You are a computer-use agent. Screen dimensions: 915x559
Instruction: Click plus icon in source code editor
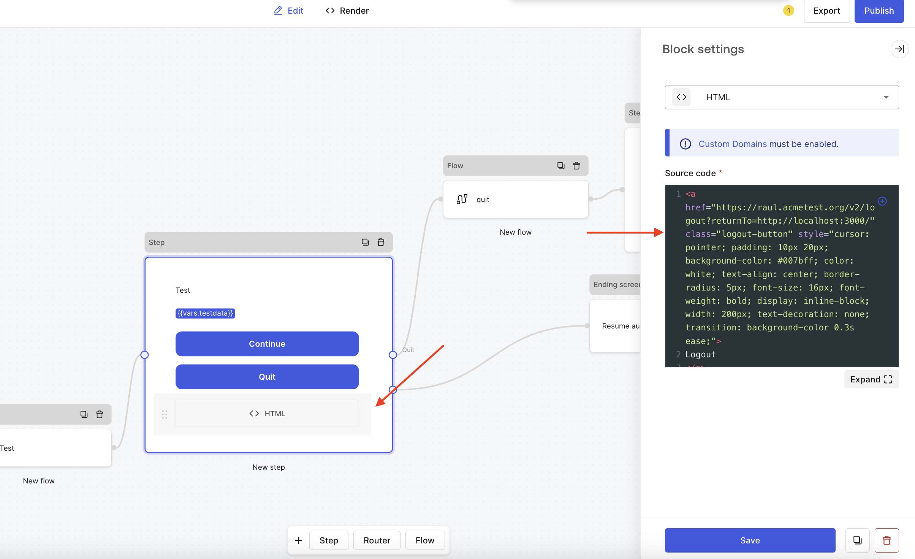pos(882,201)
